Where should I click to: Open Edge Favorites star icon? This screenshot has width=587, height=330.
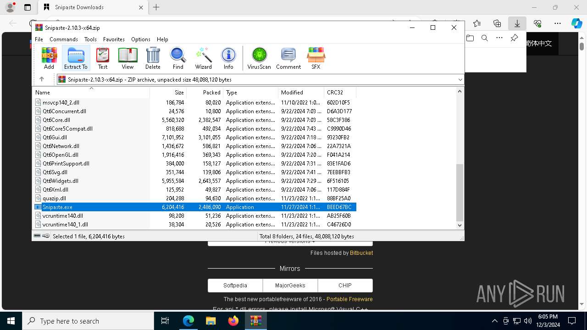(477, 23)
